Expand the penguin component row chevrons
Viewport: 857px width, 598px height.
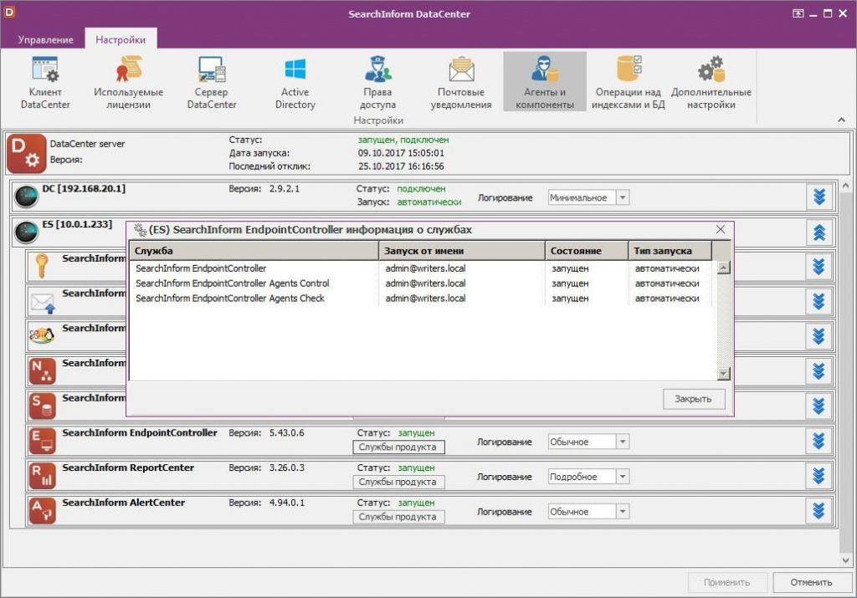coord(819,336)
